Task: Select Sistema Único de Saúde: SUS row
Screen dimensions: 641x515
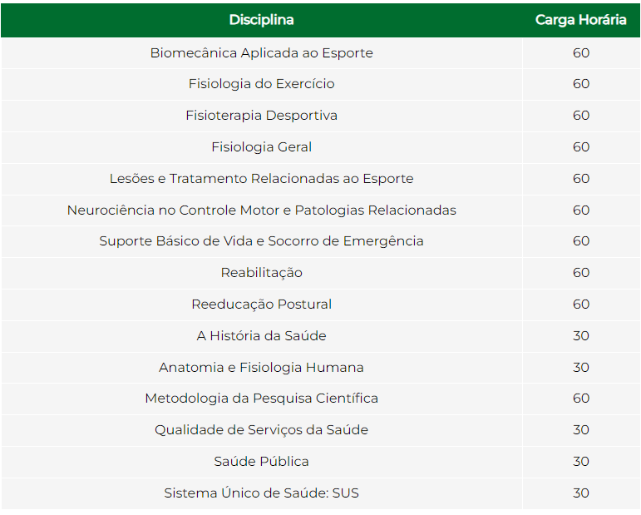Action: (x=261, y=493)
